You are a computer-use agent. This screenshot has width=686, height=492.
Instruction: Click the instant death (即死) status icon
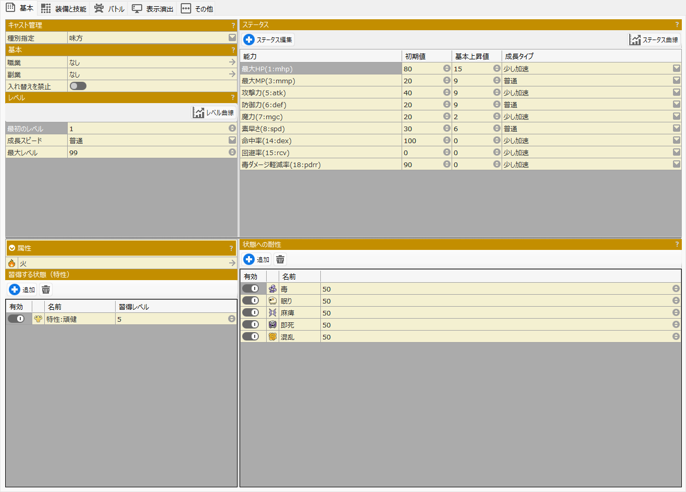point(272,325)
